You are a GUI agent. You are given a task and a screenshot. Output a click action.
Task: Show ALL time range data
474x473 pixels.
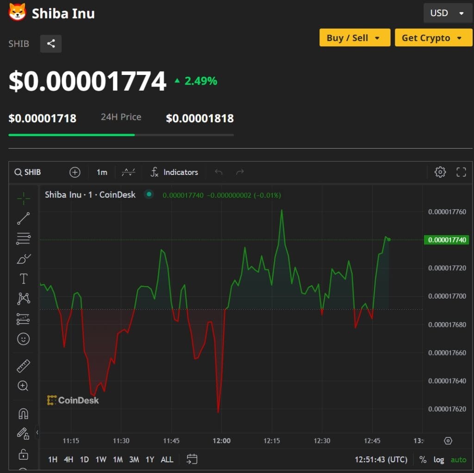coord(167,460)
